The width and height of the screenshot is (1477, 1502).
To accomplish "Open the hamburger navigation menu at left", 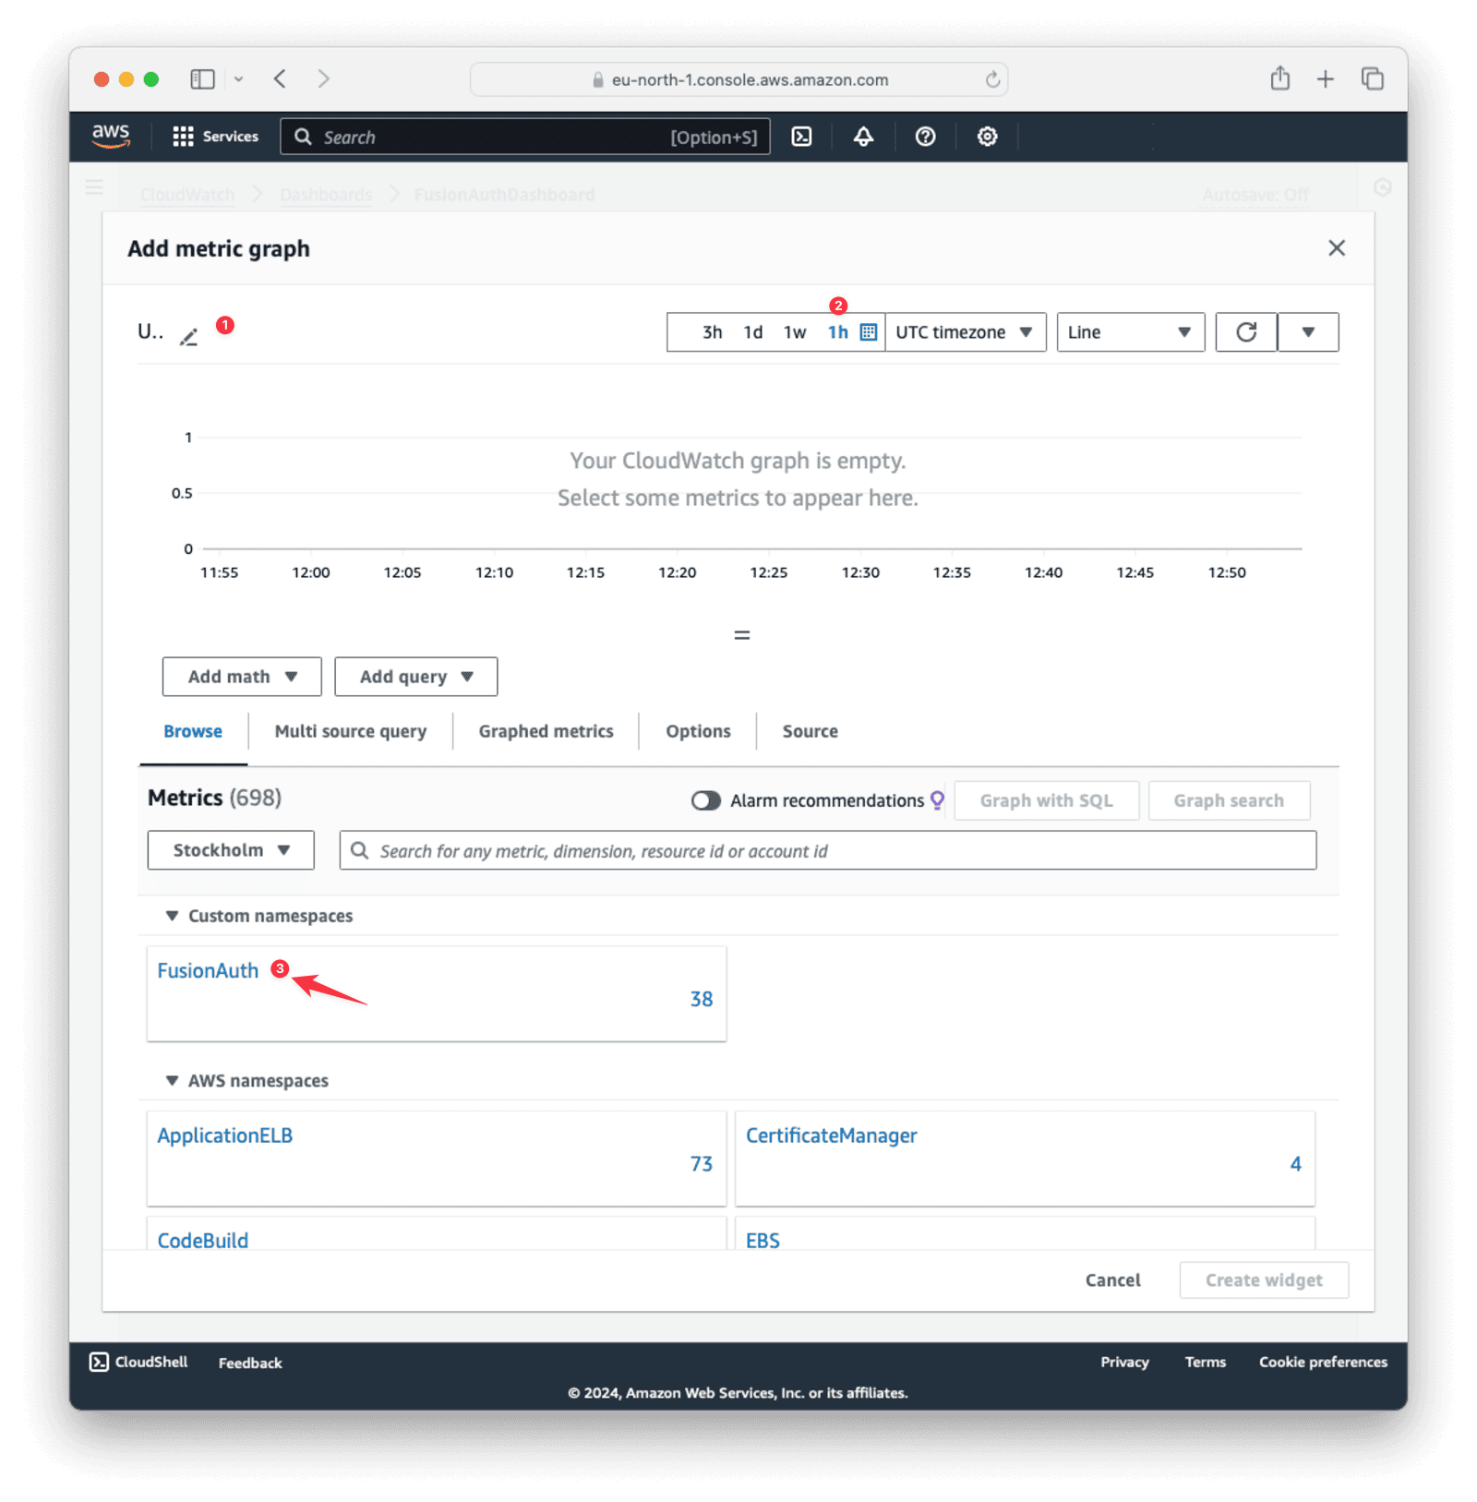I will pos(93,188).
